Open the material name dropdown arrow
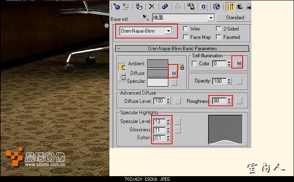This screenshot has height=182, width=294. [211, 18]
